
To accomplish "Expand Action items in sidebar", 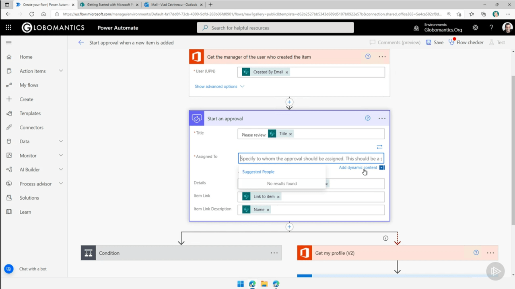I will [x=61, y=71].
